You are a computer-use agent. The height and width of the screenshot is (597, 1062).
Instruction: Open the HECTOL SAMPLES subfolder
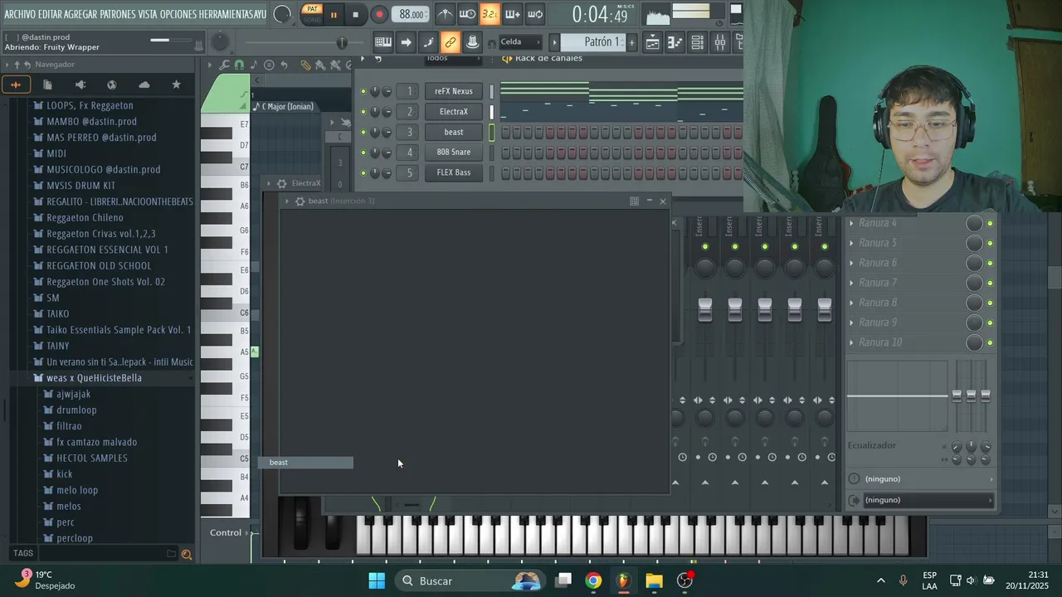click(x=91, y=459)
